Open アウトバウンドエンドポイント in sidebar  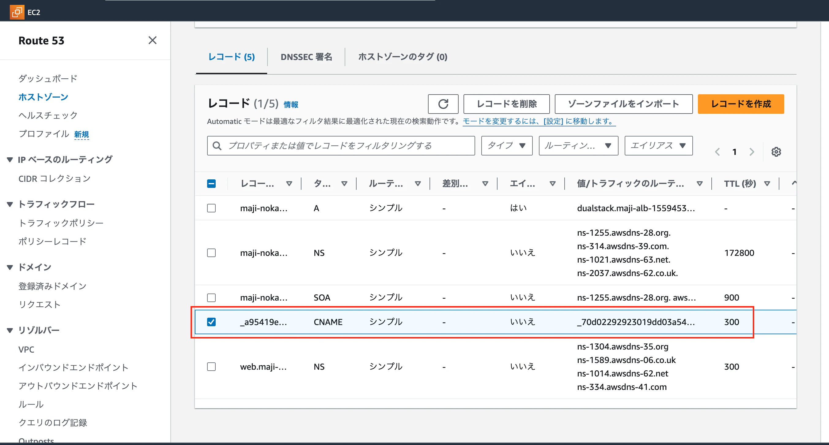point(78,386)
